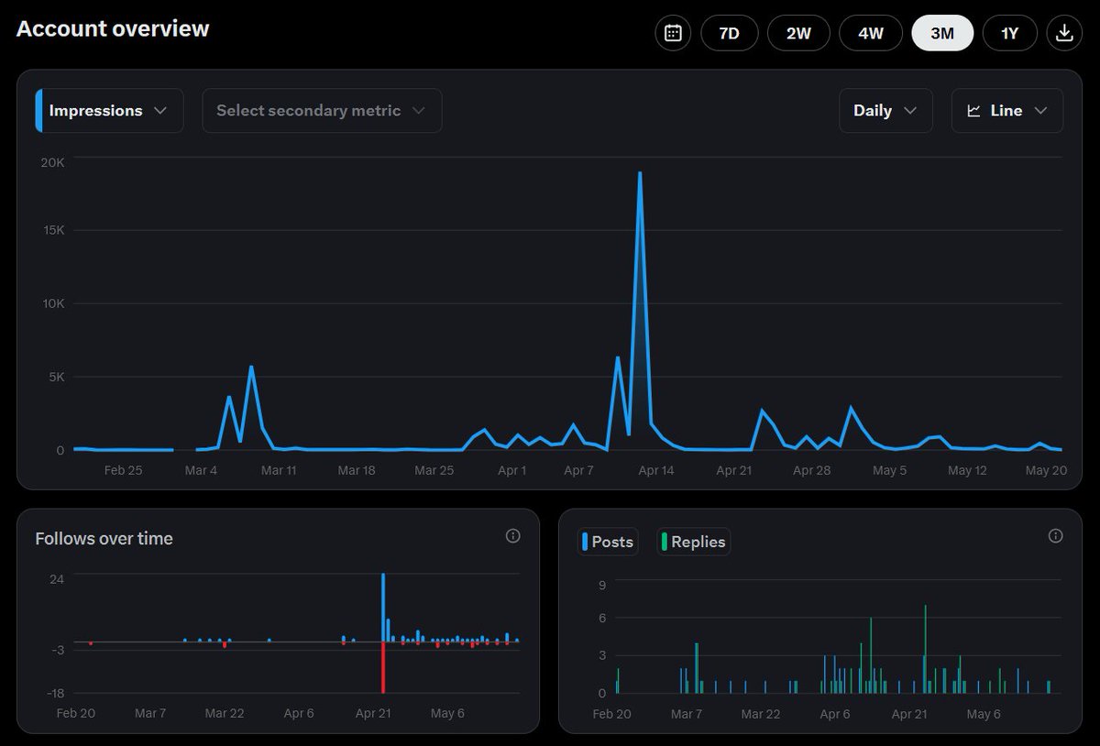Viewport: 1100px width, 746px height.
Task: Click the May 5 date label
Action: pos(890,470)
